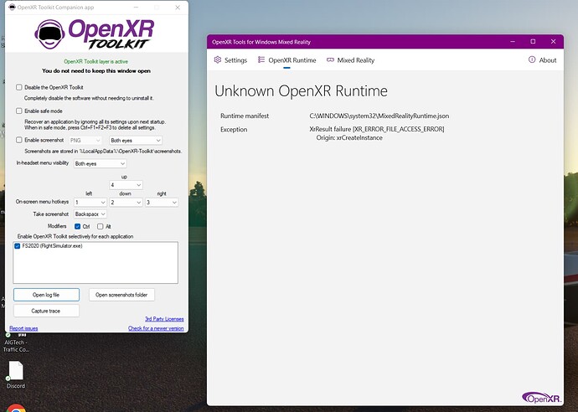Screen dimensions: 578x412
Task: Open the About tab
Action: [x=542, y=60]
